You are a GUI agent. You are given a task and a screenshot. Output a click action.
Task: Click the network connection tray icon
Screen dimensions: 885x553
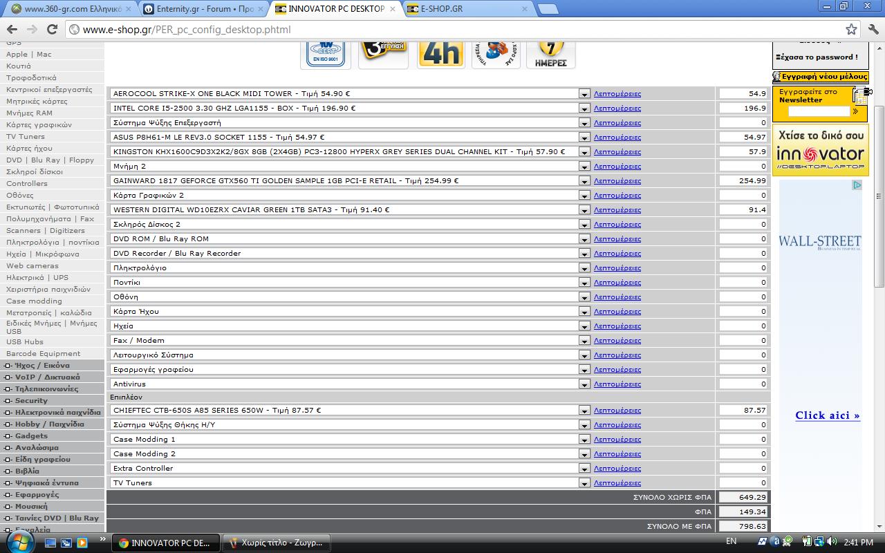click(819, 542)
